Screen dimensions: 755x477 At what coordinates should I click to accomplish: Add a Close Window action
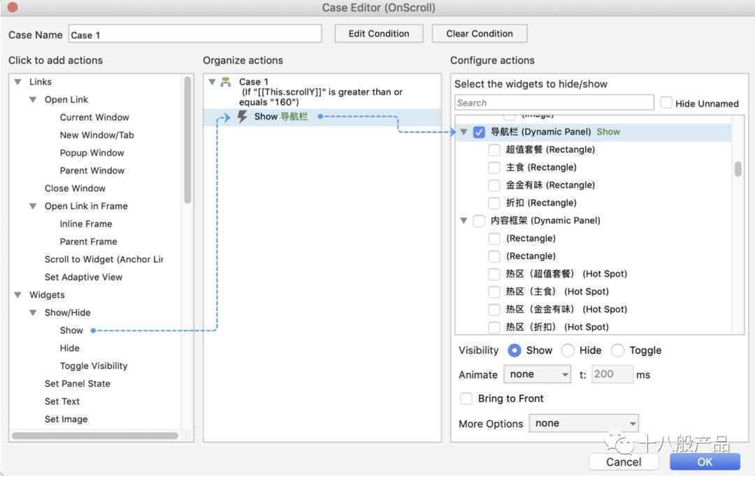pyautogui.click(x=75, y=188)
